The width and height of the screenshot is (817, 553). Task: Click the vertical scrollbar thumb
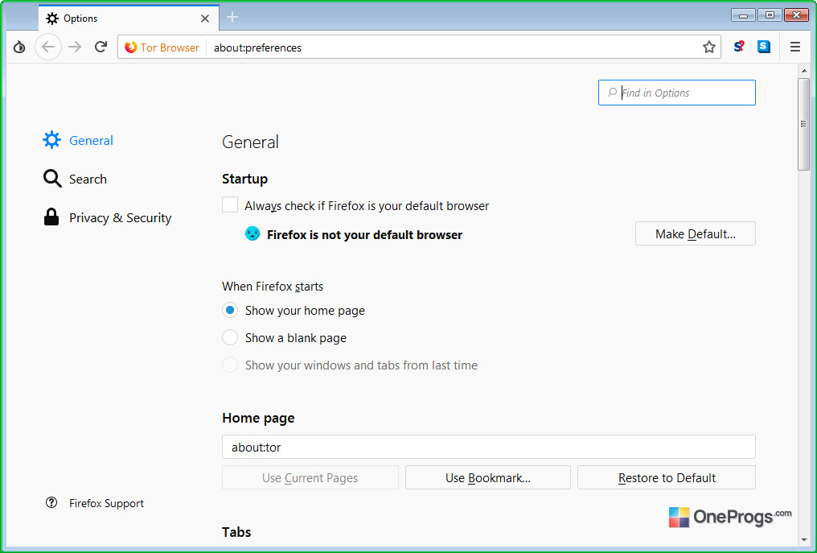[x=803, y=124]
